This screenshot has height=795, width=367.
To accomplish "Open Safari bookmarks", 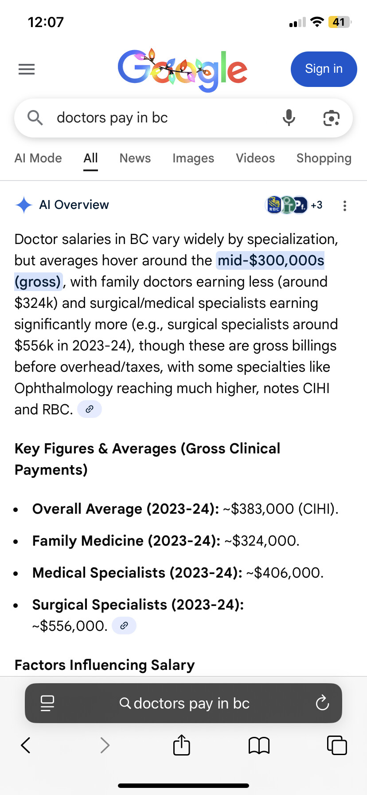I will [x=259, y=745].
